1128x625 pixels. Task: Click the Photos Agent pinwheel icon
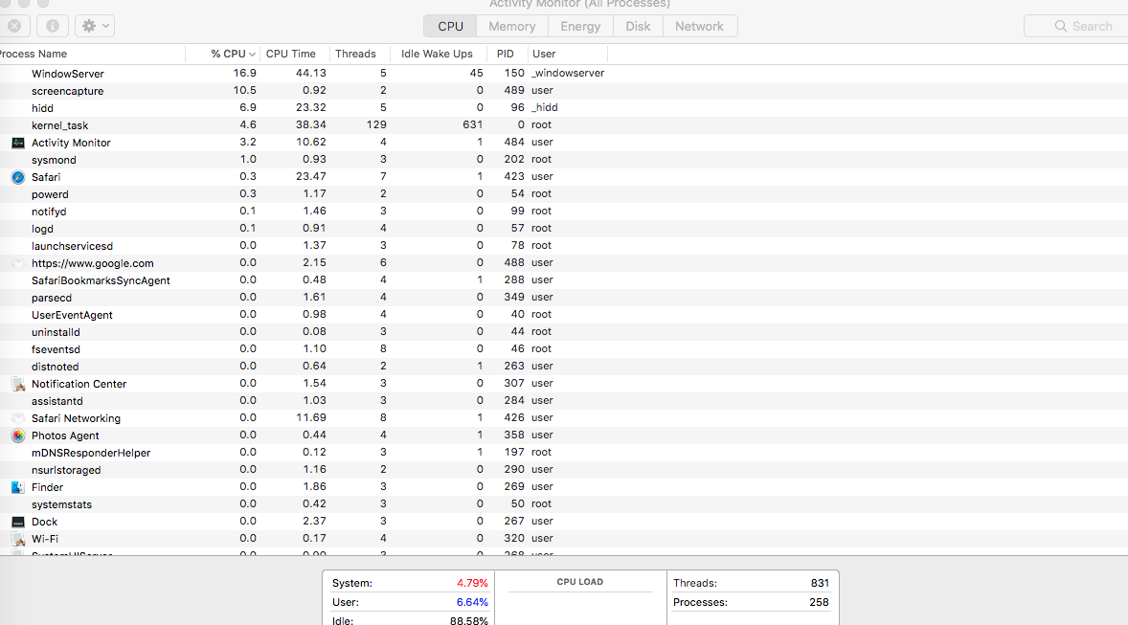click(18, 435)
